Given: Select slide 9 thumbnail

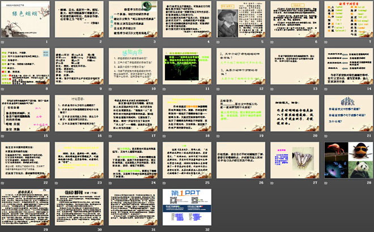Looking at the screenshot, I should coord(79,66).
